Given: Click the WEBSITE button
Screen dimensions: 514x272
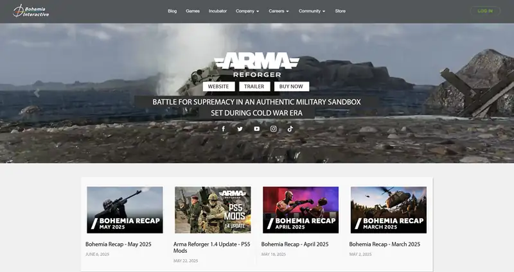Looking at the screenshot, I should (218, 87).
